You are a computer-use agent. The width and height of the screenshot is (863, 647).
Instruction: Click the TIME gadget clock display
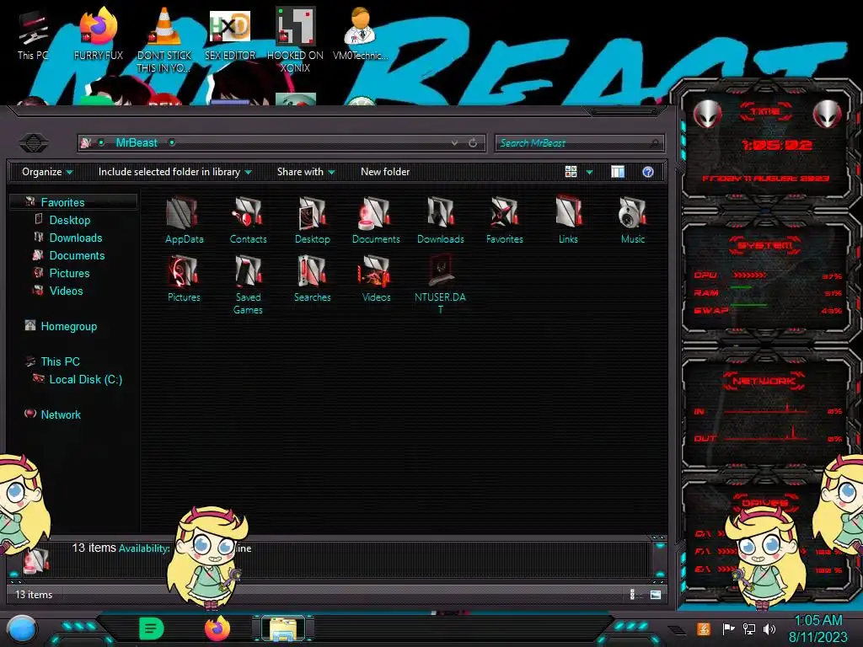tap(776, 145)
